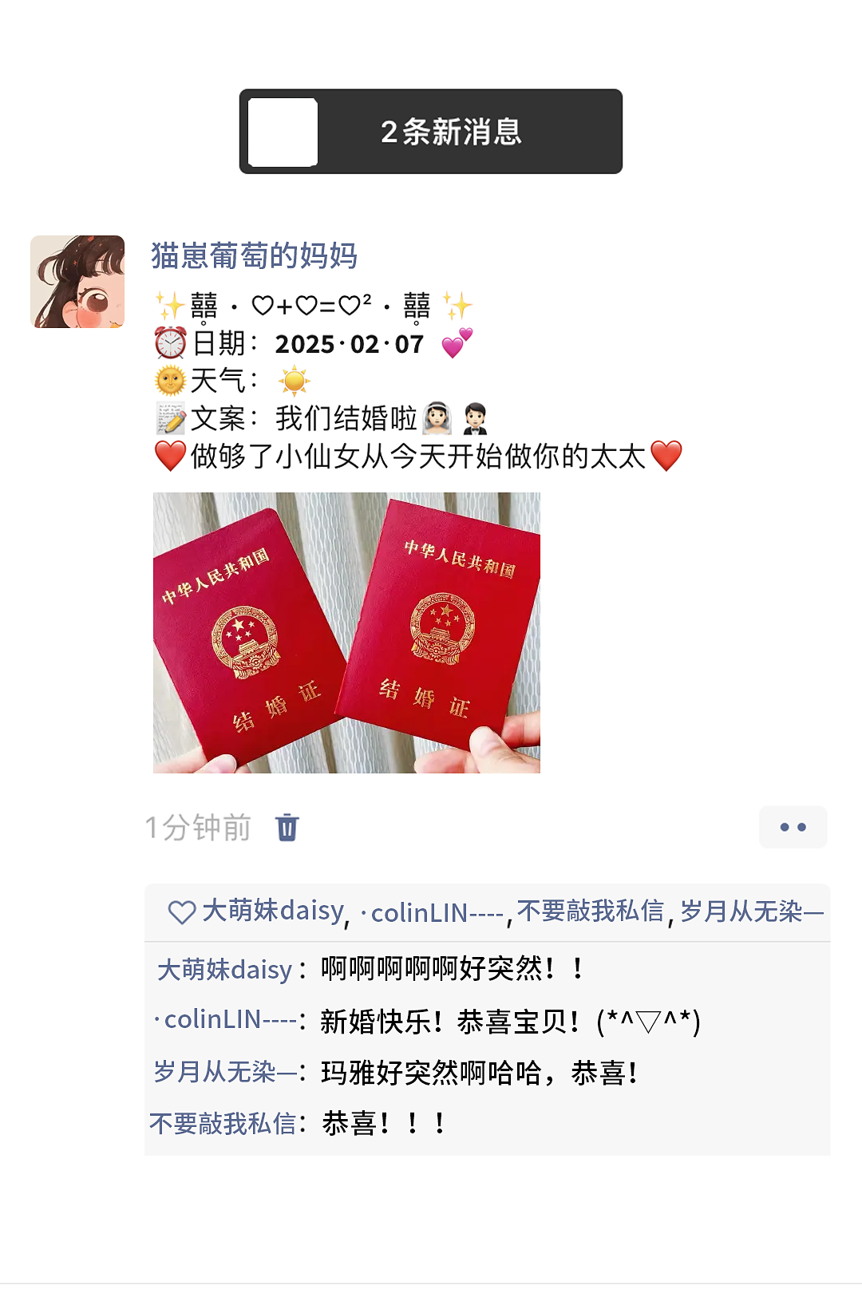Open 岁月从无染— in likes list
The height and width of the screenshot is (1289, 862).
click(752, 911)
